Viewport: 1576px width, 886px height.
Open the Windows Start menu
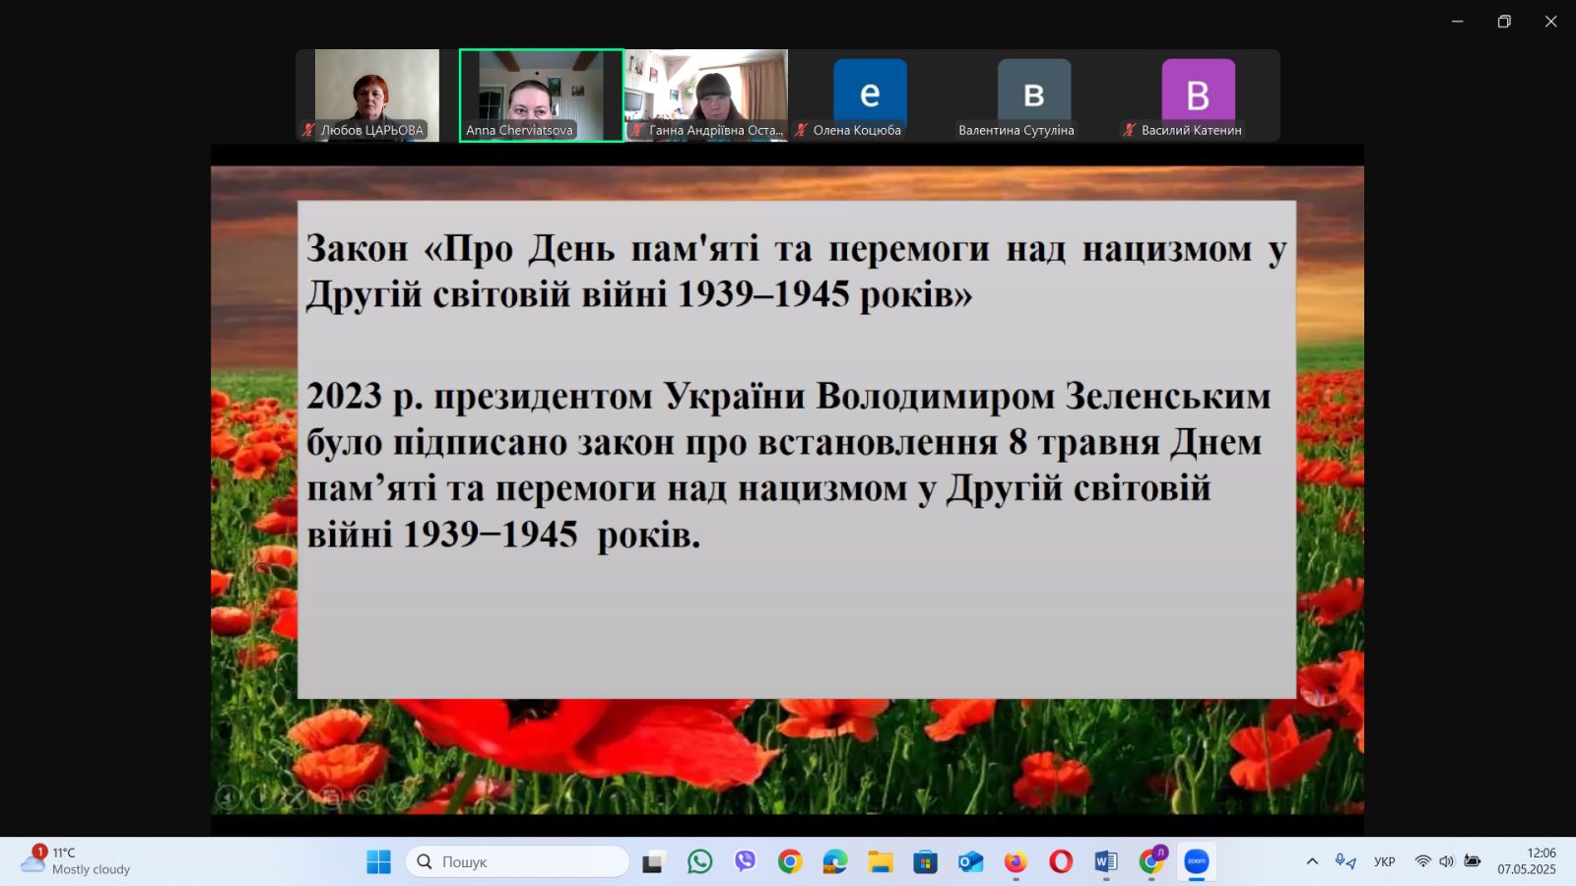point(378,862)
